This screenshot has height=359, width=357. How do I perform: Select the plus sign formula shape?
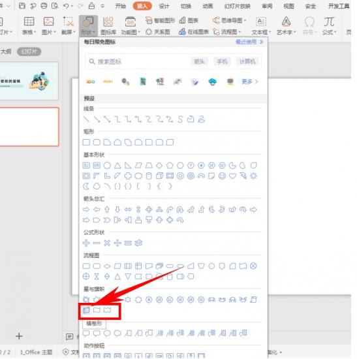tap(86, 243)
